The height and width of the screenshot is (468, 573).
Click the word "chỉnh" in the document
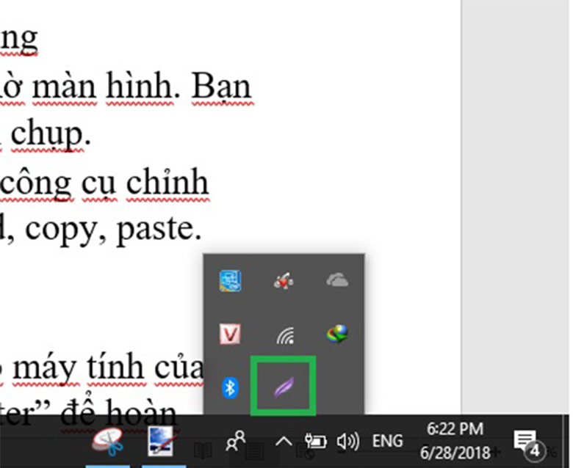coord(167,182)
